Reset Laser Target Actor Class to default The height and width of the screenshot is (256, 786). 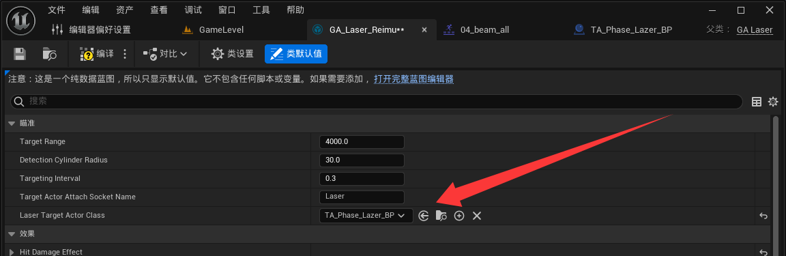coord(763,216)
